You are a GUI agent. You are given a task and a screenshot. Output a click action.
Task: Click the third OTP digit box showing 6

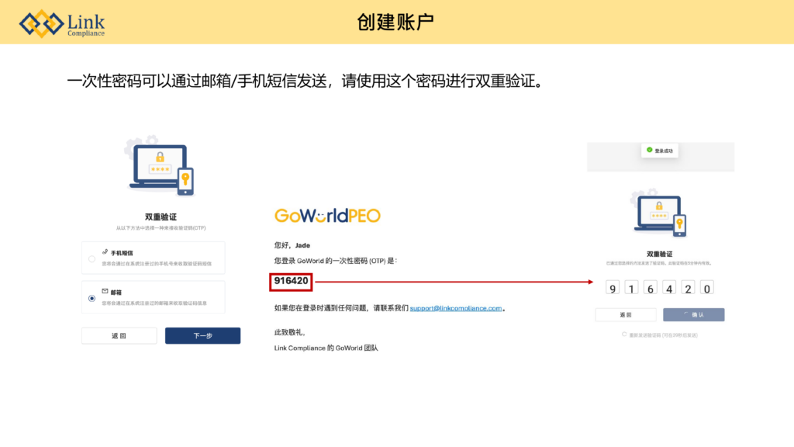[650, 289]
